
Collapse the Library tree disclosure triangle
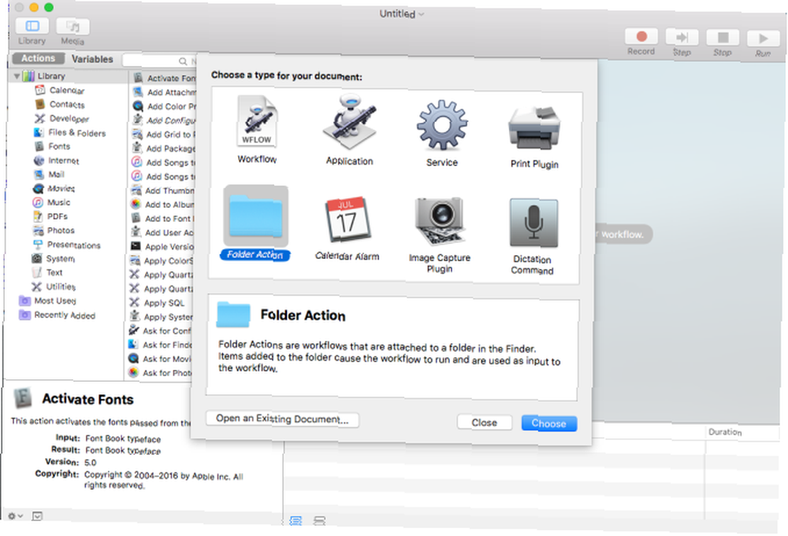[17, 76]
